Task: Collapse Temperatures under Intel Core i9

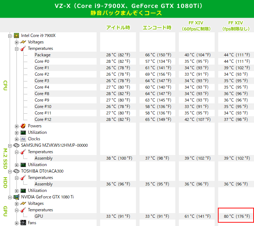Action: (16, 49)
